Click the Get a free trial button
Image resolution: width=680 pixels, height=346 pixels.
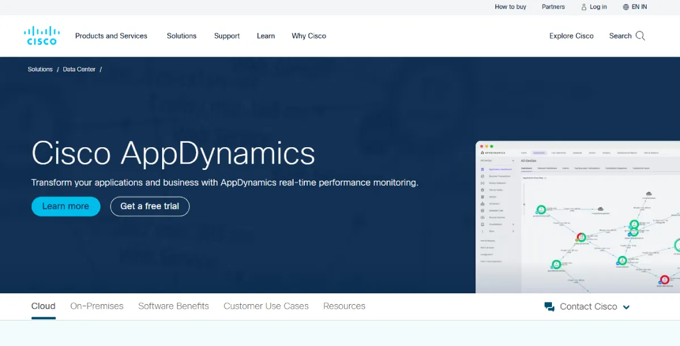pyautogui.click(x=150, y=206)
